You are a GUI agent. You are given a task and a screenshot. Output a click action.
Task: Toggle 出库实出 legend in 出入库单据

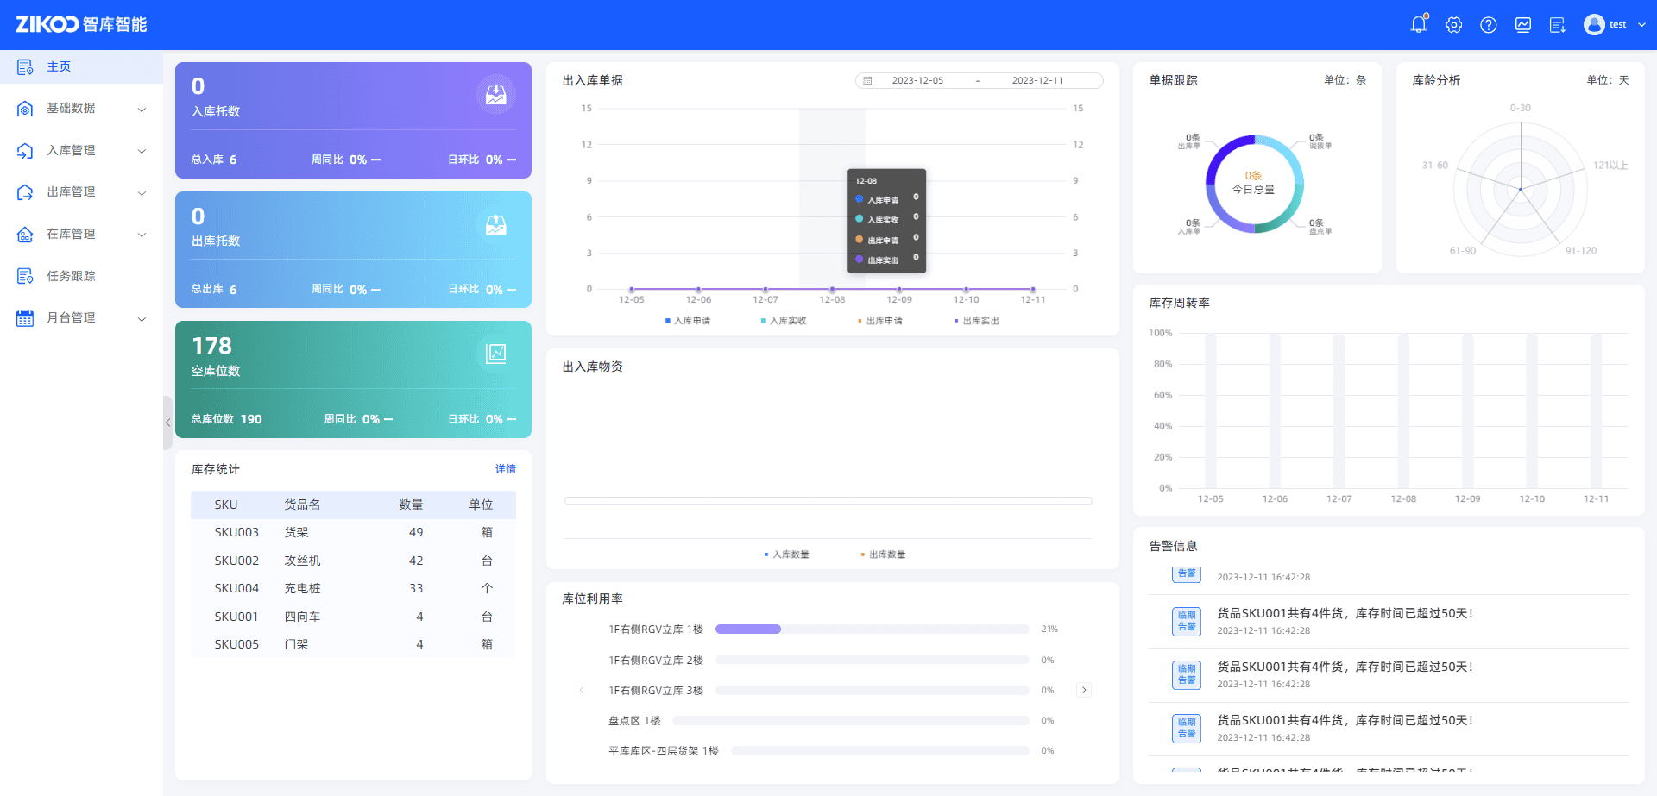click(x=977, y=321)
